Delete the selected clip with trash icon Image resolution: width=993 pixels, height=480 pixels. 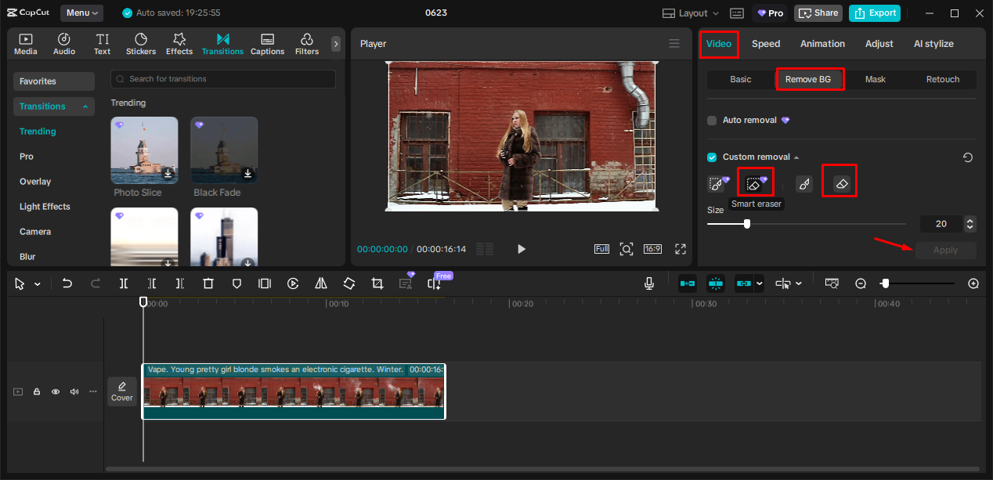click(208, 283)
